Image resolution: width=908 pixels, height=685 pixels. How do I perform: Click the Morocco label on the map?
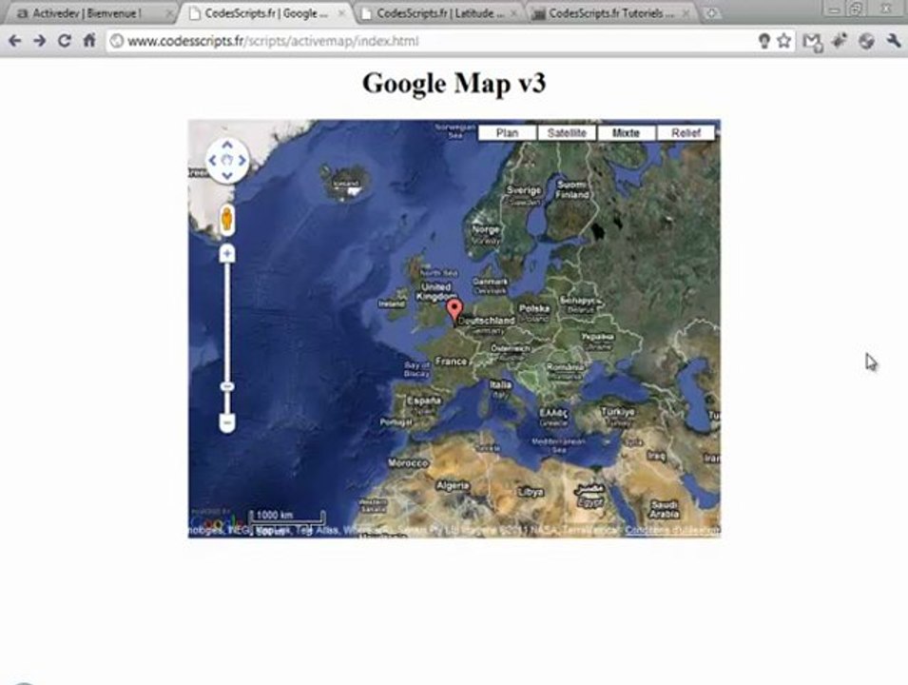408,462
